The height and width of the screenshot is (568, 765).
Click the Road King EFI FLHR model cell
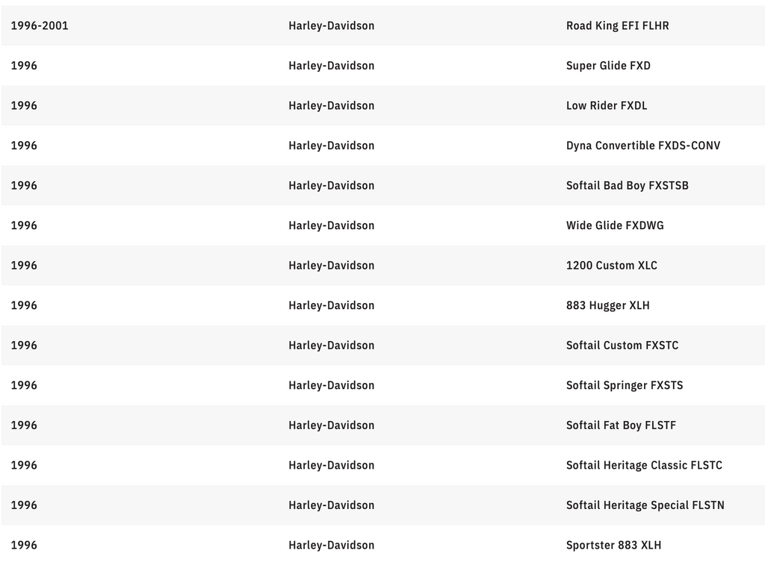click(617, 25)
